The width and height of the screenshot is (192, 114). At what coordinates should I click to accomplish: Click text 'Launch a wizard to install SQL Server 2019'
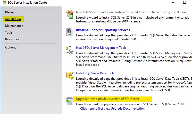coord(105,18)
